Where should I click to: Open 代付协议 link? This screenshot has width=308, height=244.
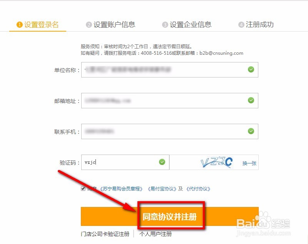[198, 189]
